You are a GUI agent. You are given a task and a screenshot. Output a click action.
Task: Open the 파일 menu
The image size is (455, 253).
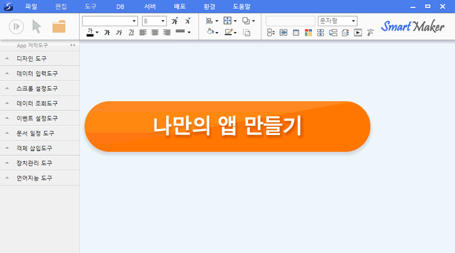31,6
